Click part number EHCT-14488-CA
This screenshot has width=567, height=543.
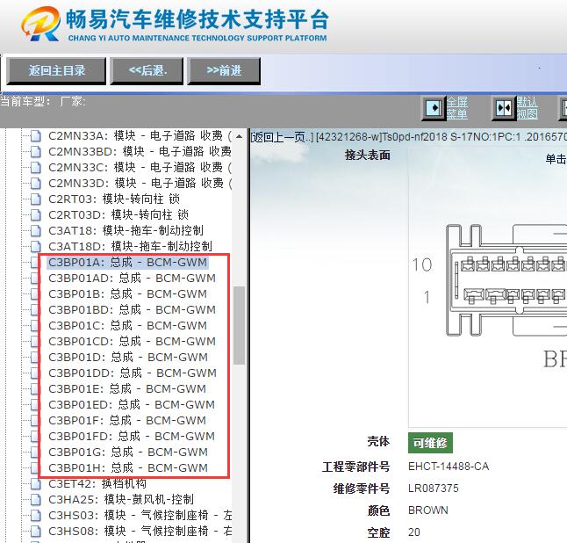(449, 467)
